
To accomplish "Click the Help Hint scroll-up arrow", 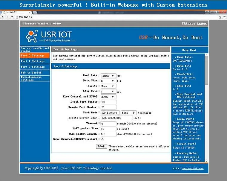I will pos(207,55).
